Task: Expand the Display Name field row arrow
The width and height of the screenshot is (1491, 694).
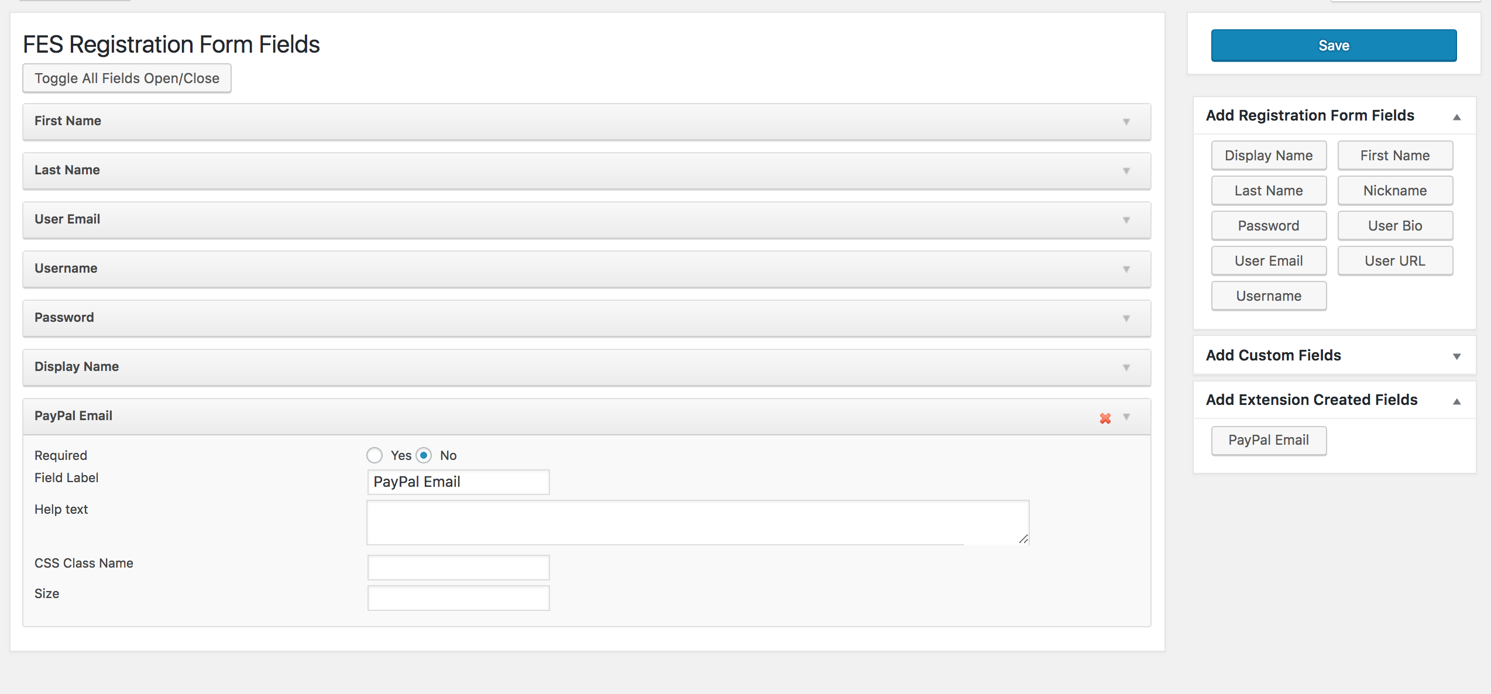Action: pyautogui.click(x=1126, y=367)
